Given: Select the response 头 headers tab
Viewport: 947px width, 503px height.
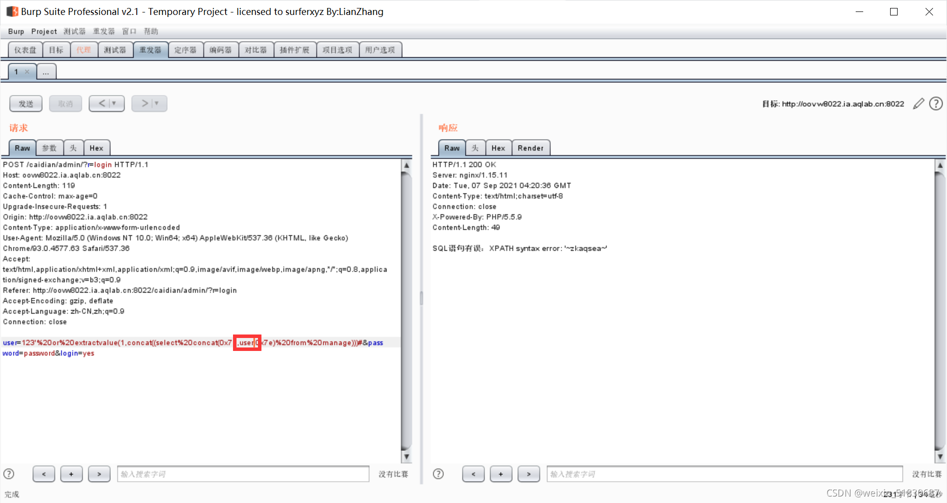Looking at the screenshot, I should pos(475,148).
